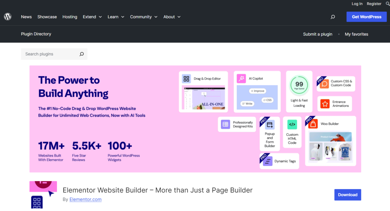Viewport: 390px width, 211px height.
Task: Click the Plugin Directory link
Action: pyautogui.click(x=36, y=34)
